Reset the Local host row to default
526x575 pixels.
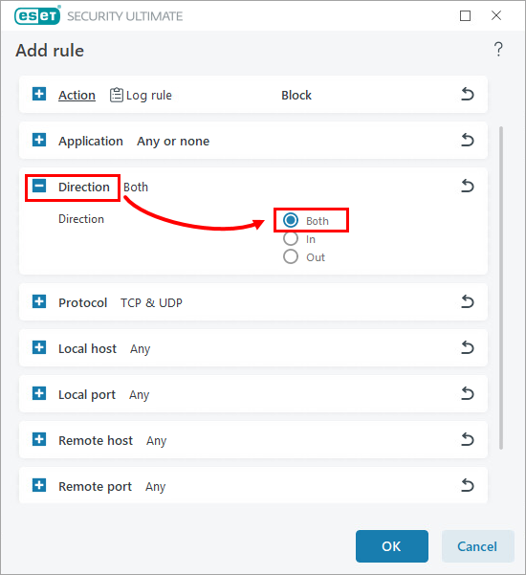467,347
